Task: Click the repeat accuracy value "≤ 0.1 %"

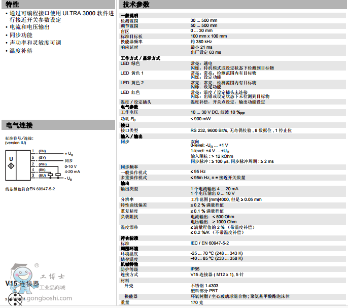Action: click(207, 211)
